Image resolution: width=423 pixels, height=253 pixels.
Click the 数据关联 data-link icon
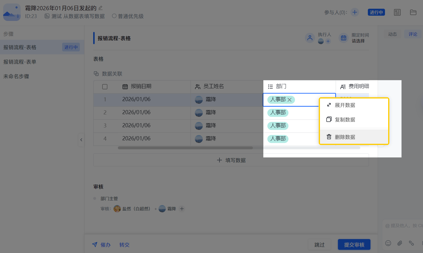click(96, 74)
